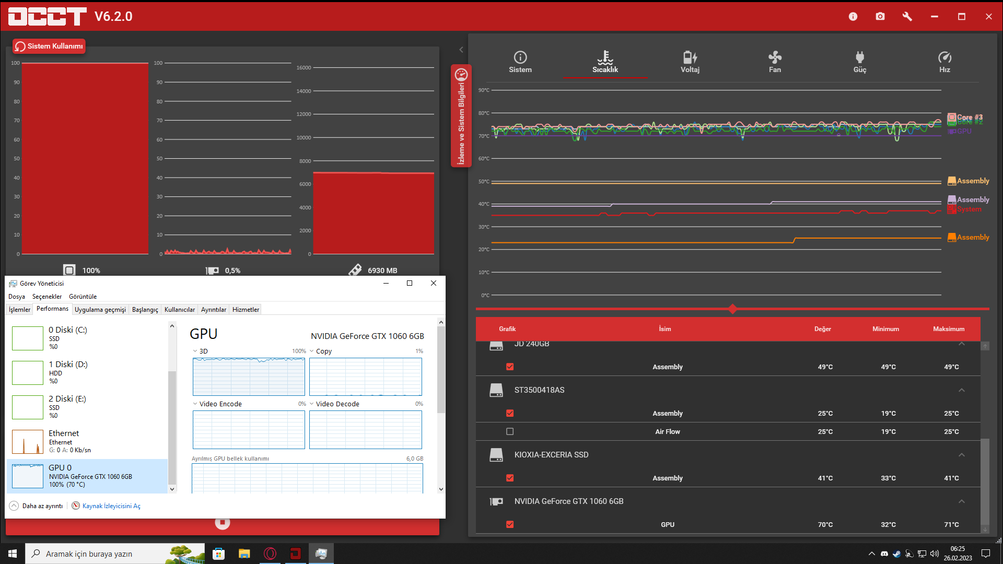Uncheck the GPU temperature graph checkbox
Viewport: 1003px width, 564px height.
[x=510, y=524]
